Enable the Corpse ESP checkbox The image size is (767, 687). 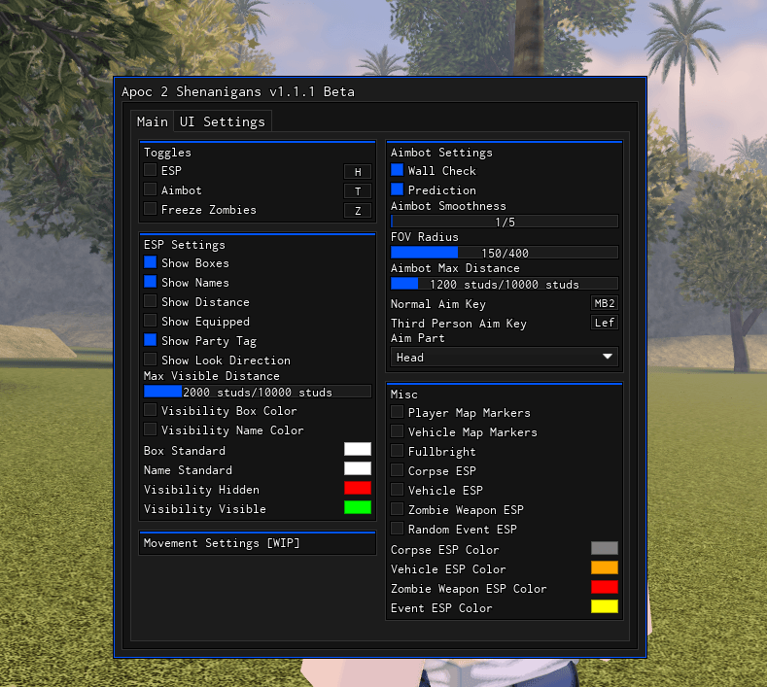pyautogui.click(x=398, y=470)
